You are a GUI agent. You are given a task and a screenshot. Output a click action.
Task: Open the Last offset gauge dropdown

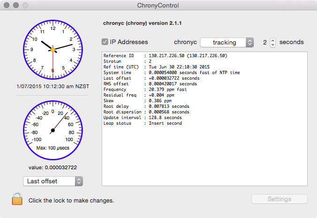pos(53,181)
